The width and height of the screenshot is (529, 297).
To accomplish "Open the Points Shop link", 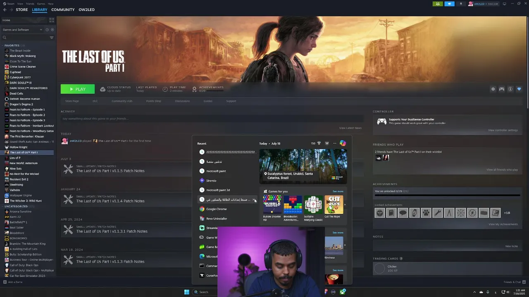I will [x=153, y=101].
